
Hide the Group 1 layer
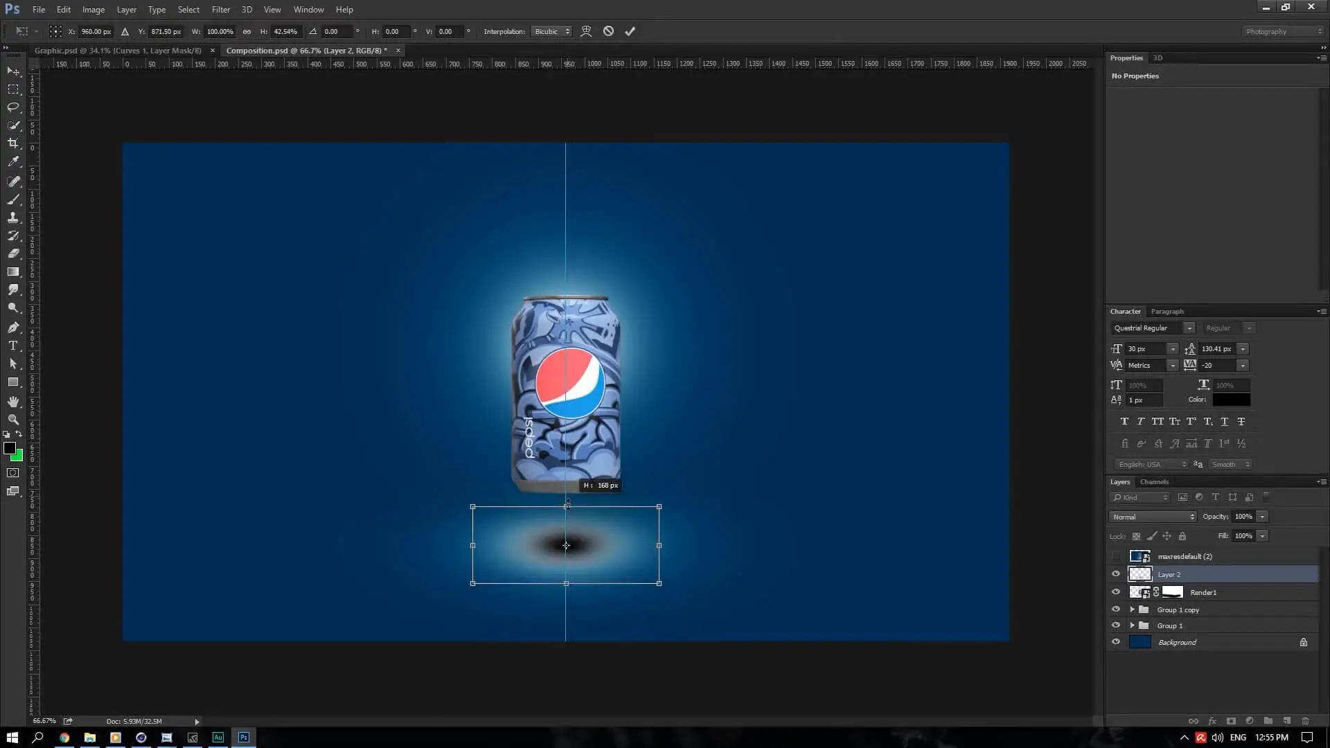tap(1116, 625)
